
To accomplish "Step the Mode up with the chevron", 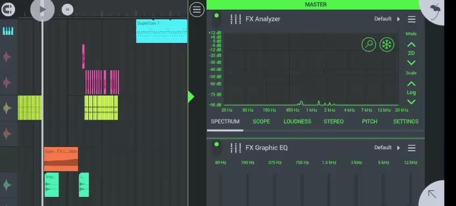I will (411, 45).
